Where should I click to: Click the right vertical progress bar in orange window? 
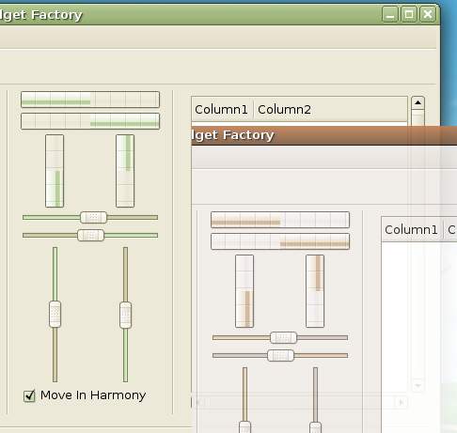pyautogui.click(x=315, y=291)
